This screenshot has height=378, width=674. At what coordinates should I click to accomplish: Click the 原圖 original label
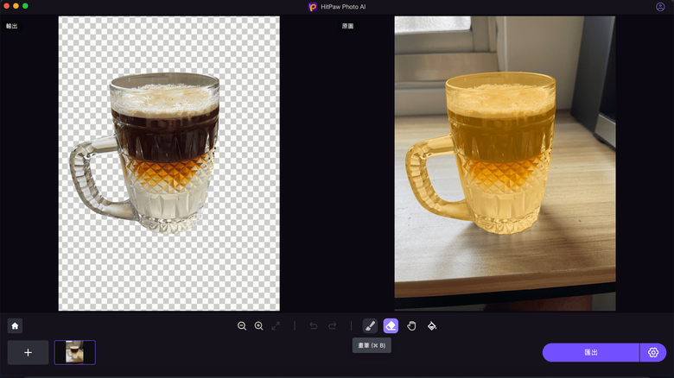tap(347, 26)
